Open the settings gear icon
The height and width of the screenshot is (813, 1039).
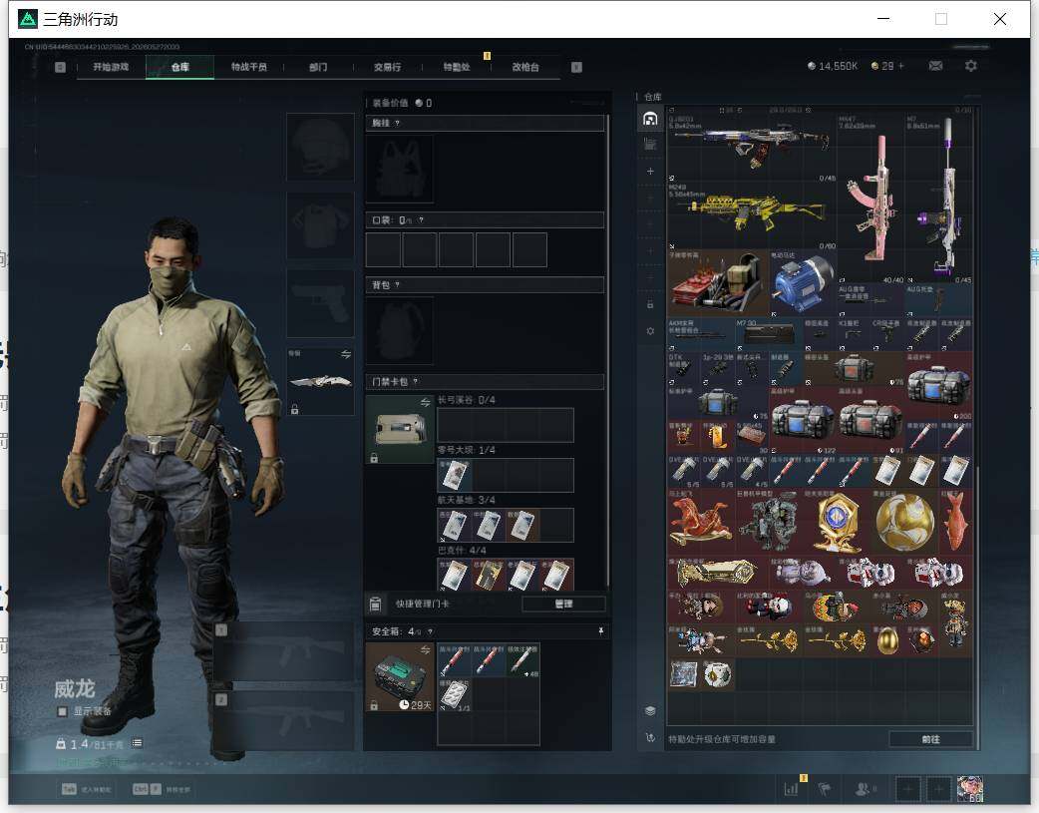click(971, 66)
